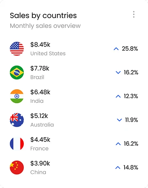Open the three-dot options menu
The width and height of the screenshot is (148, 188).
[x=134, y=14]
